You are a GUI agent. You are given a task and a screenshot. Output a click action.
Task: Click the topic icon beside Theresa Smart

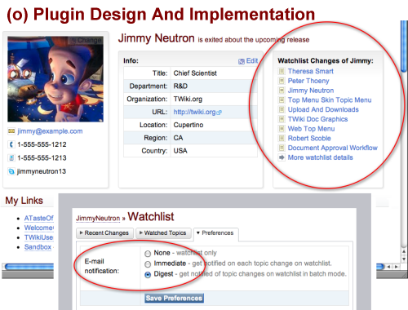click(282, 71)
